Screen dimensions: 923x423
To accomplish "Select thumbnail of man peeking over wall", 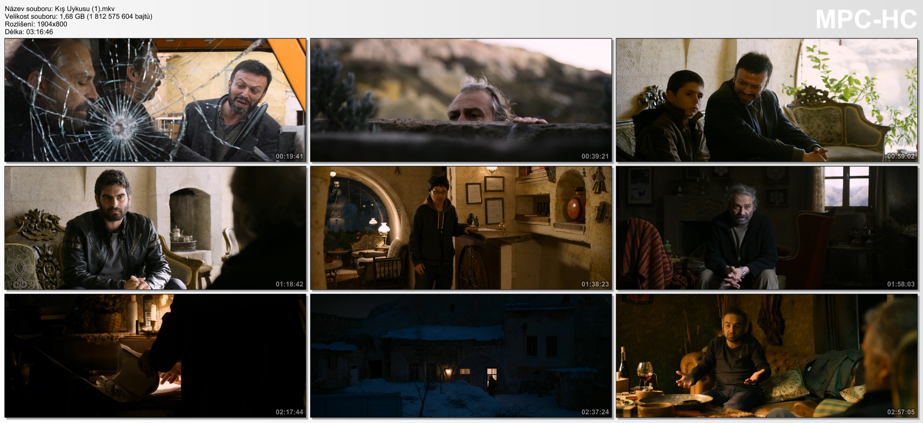I will 461,100.
